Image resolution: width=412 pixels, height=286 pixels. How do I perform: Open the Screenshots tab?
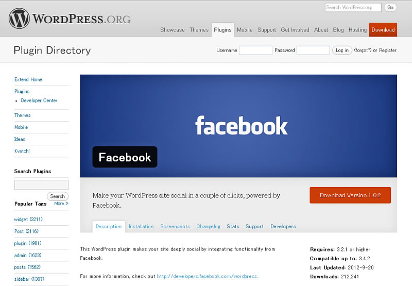tap(175, 226)
